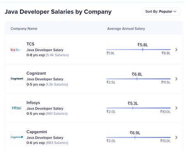Viewport: 185px width, 152px height.
Task: Click the Cognizant salary range bar
Action: pos(139,79)
